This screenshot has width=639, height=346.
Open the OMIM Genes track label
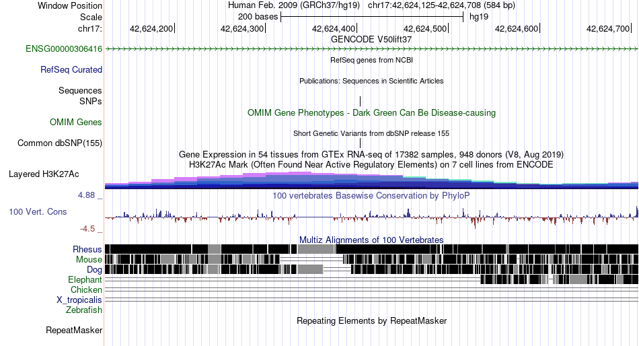click(x=76, y=122)
